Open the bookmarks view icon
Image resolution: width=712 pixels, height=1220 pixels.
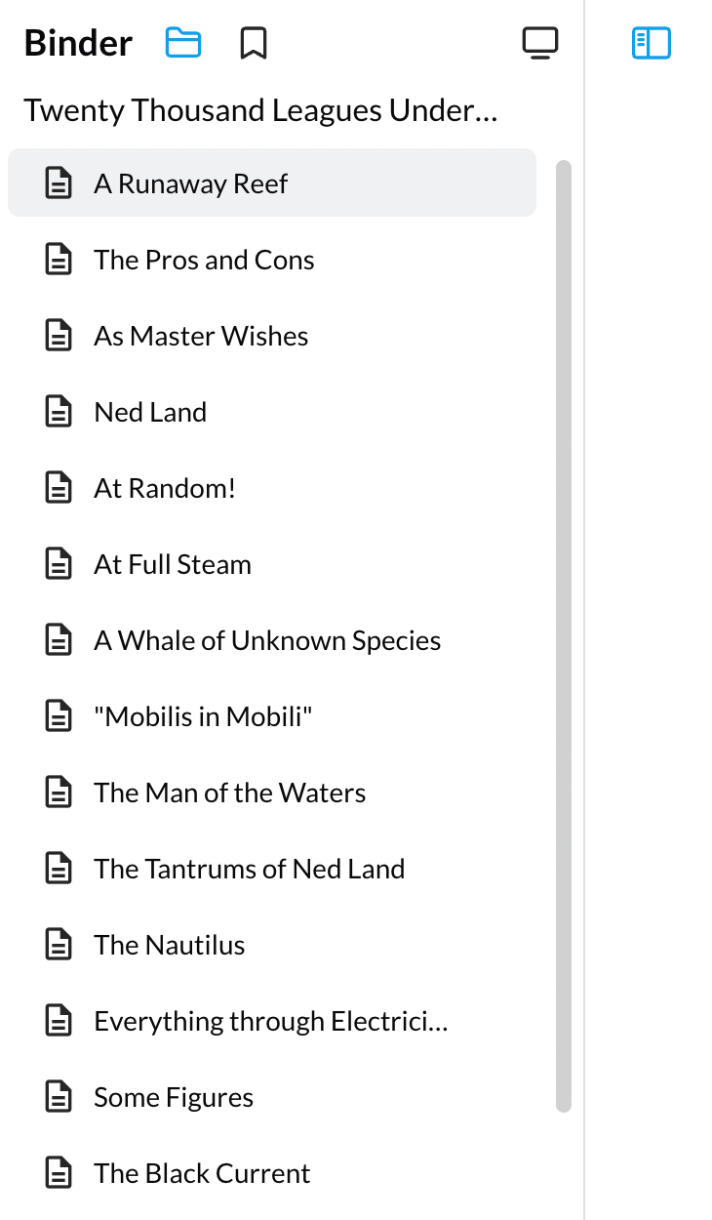[254, 43]
